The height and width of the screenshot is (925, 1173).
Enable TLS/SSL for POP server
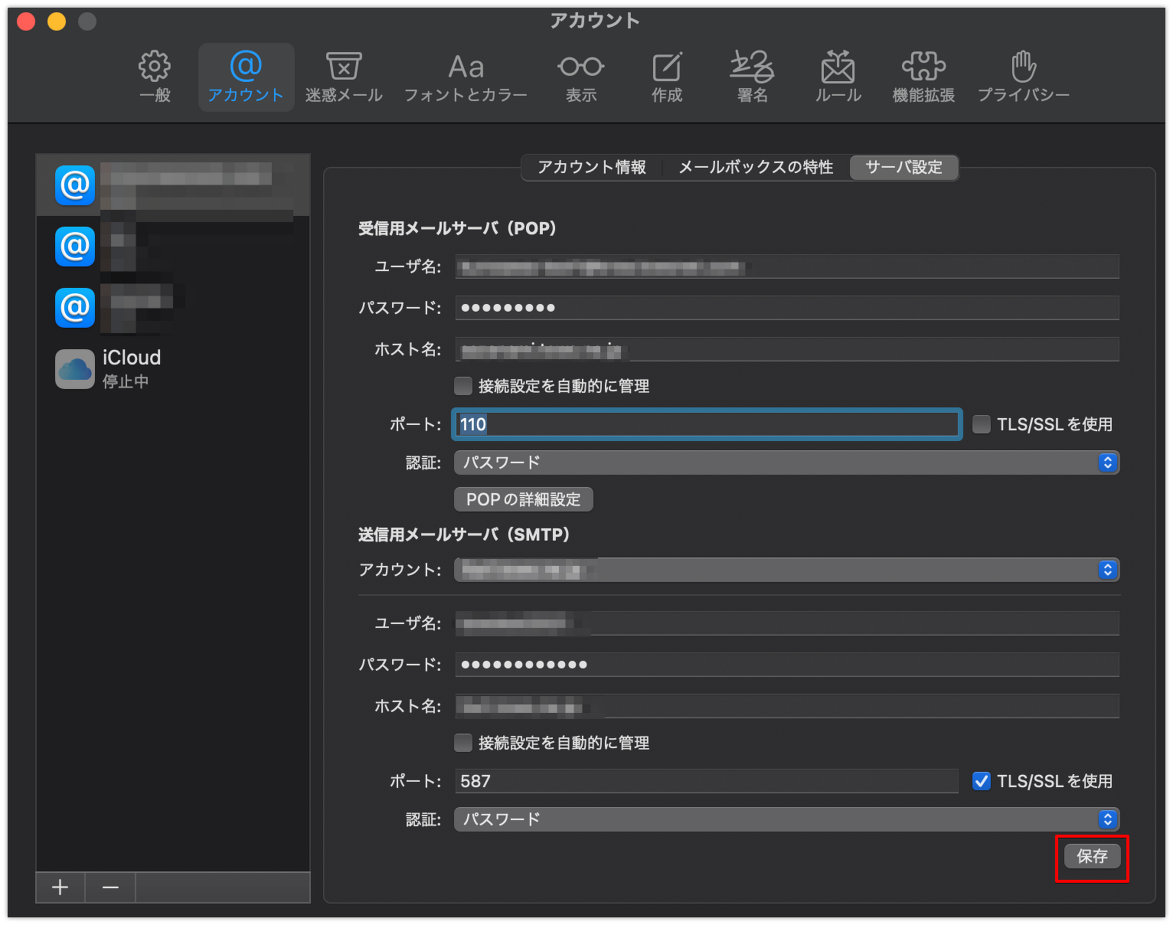[x=981, y=424]
